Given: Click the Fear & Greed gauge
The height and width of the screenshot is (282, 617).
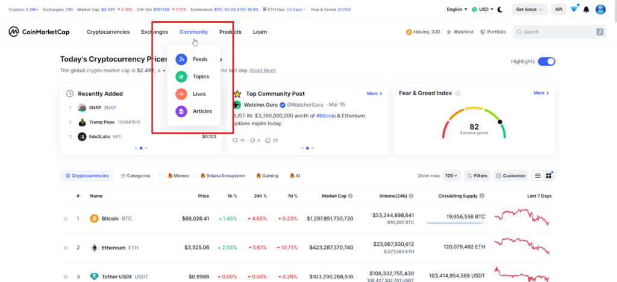Looking at the screenshot, I should [474, 123].
